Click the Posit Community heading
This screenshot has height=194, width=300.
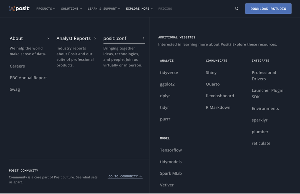(23, 170)
